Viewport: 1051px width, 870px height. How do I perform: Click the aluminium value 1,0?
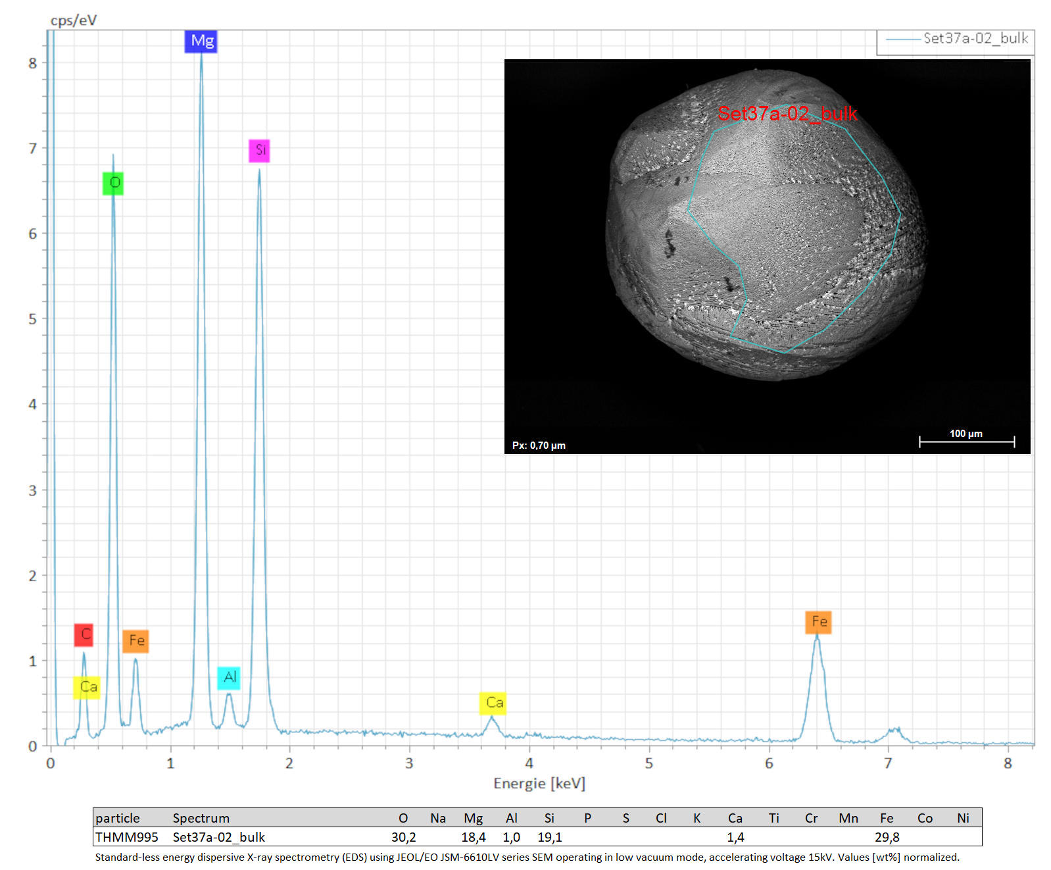coord(512,837)
